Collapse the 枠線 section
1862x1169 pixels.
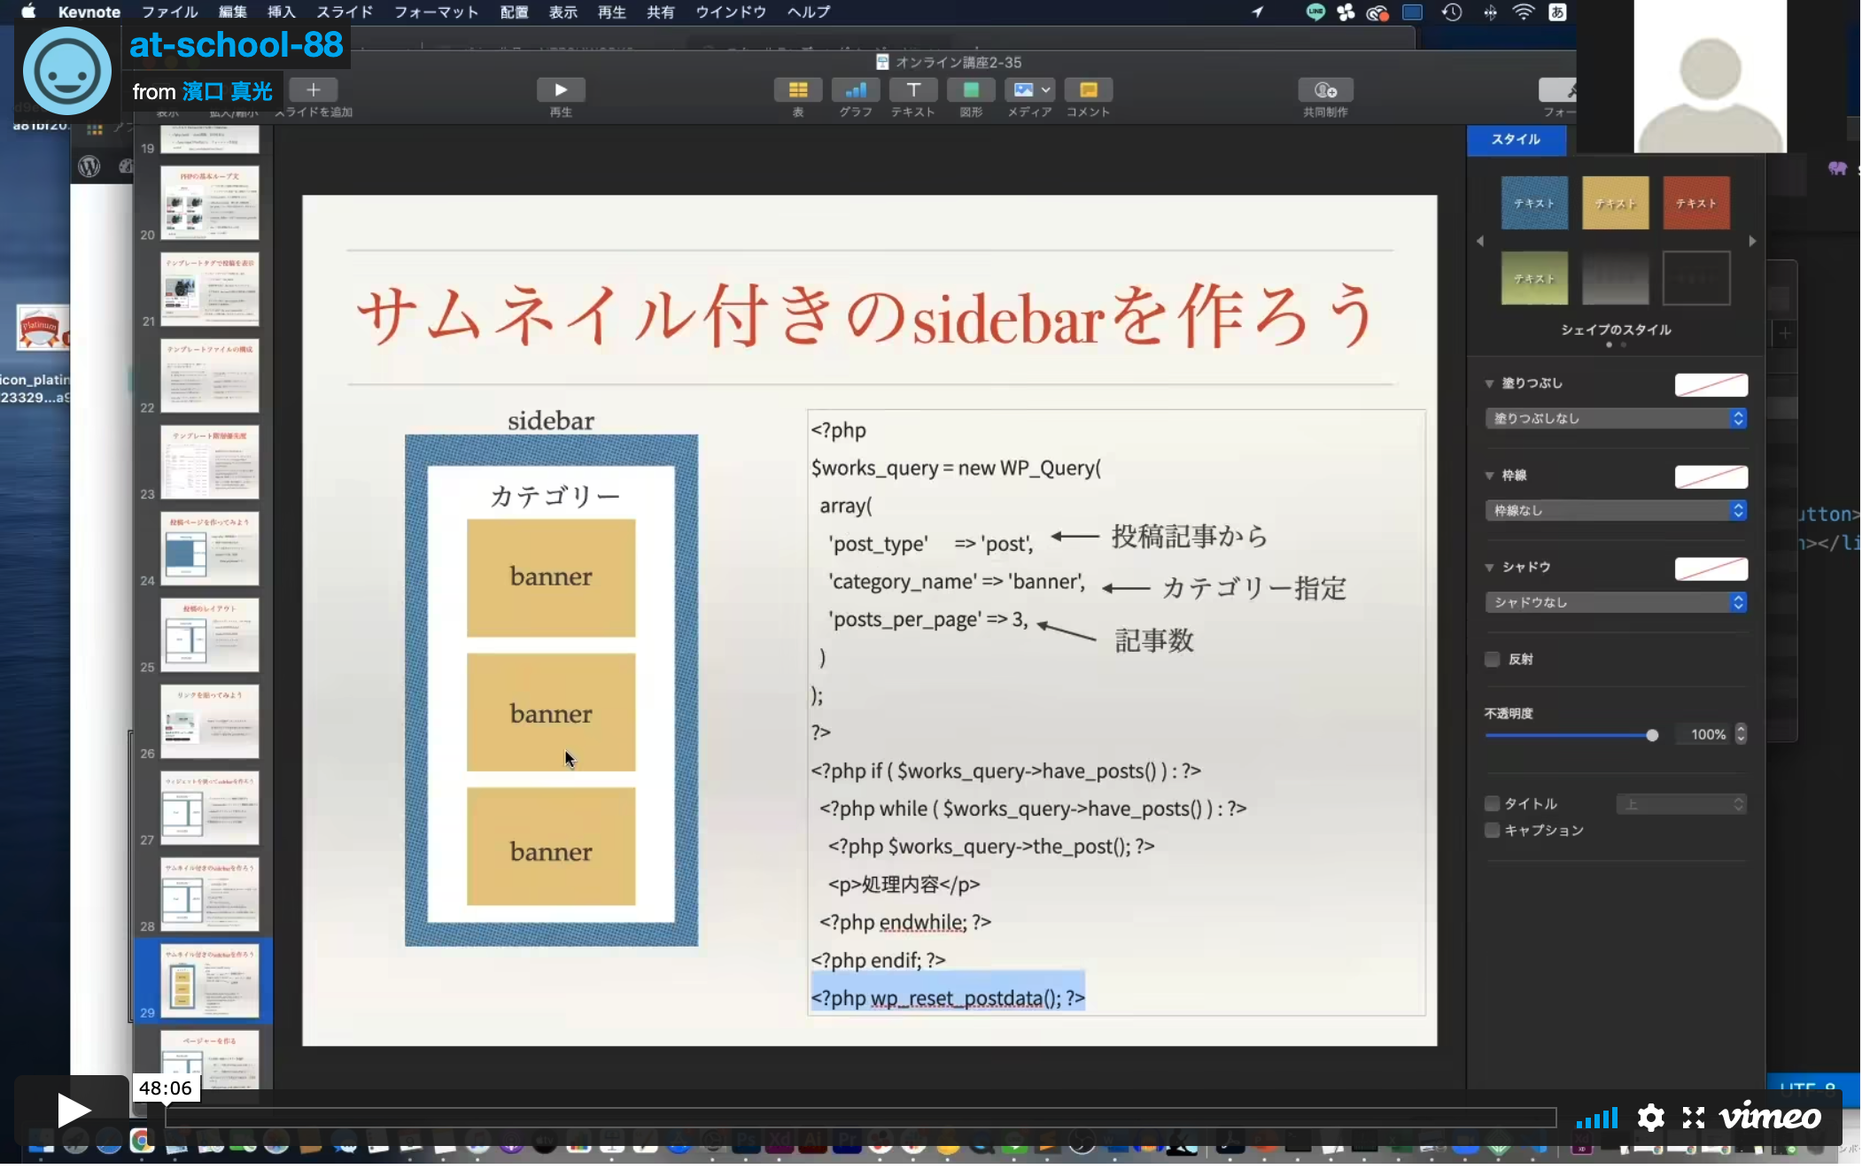click(x=1490, y=476)
